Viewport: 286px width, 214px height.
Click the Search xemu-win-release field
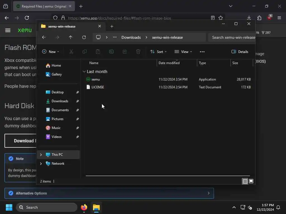pyautogui.click(x=232, y=37)
